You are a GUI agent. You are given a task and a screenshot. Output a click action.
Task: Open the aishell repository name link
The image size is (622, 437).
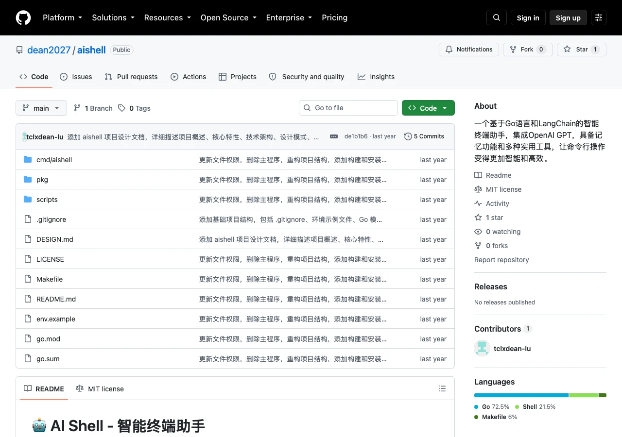click(91, 50)
